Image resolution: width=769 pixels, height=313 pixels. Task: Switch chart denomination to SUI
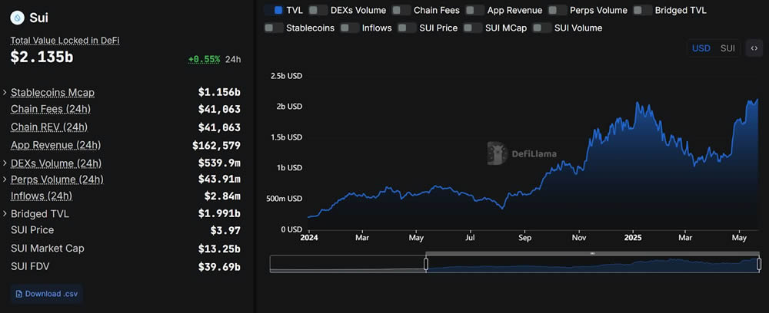click(727, 48)
